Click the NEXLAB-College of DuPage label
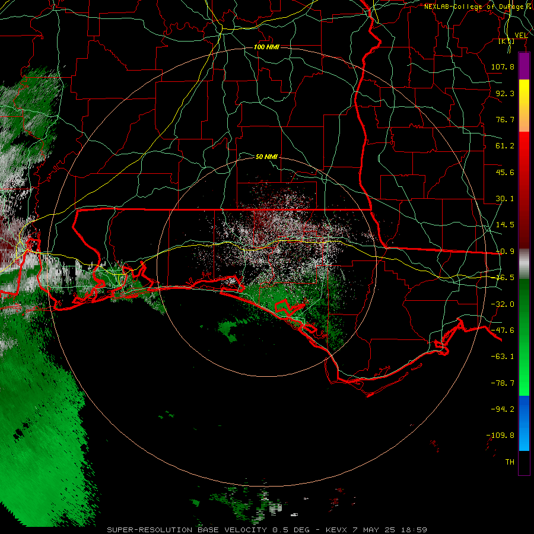Viewport: 534px width, 534px height. pyautogui.click(x=475, y=7)
